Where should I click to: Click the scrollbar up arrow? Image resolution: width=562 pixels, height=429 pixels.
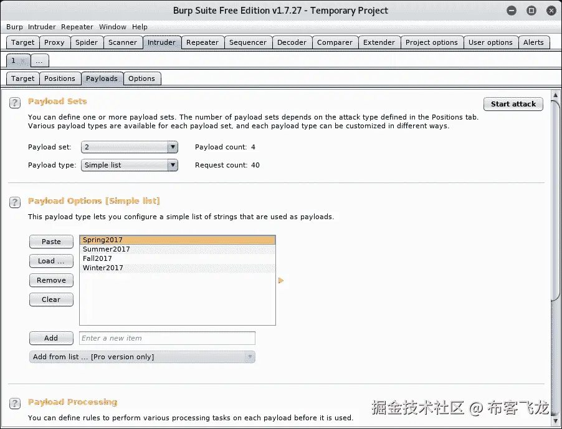tap(555, 95)
